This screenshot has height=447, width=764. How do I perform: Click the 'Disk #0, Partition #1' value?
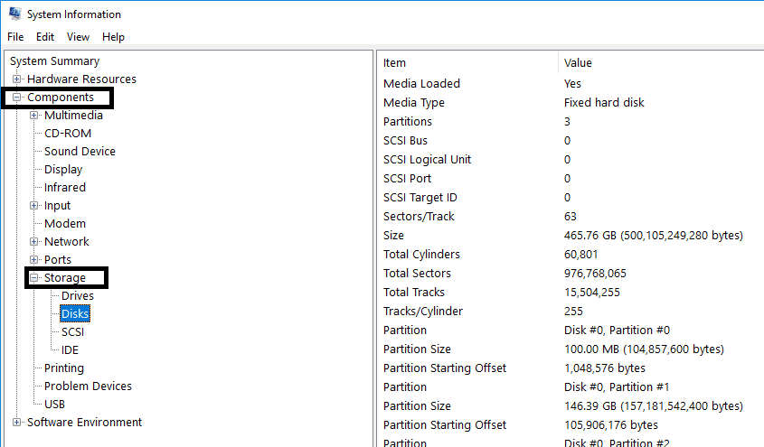(x=617, y=387)
